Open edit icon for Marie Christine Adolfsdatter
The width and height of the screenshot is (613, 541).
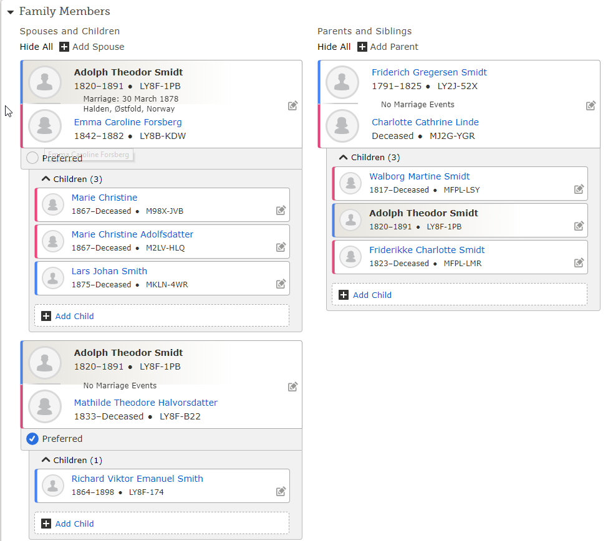[281, 247]
